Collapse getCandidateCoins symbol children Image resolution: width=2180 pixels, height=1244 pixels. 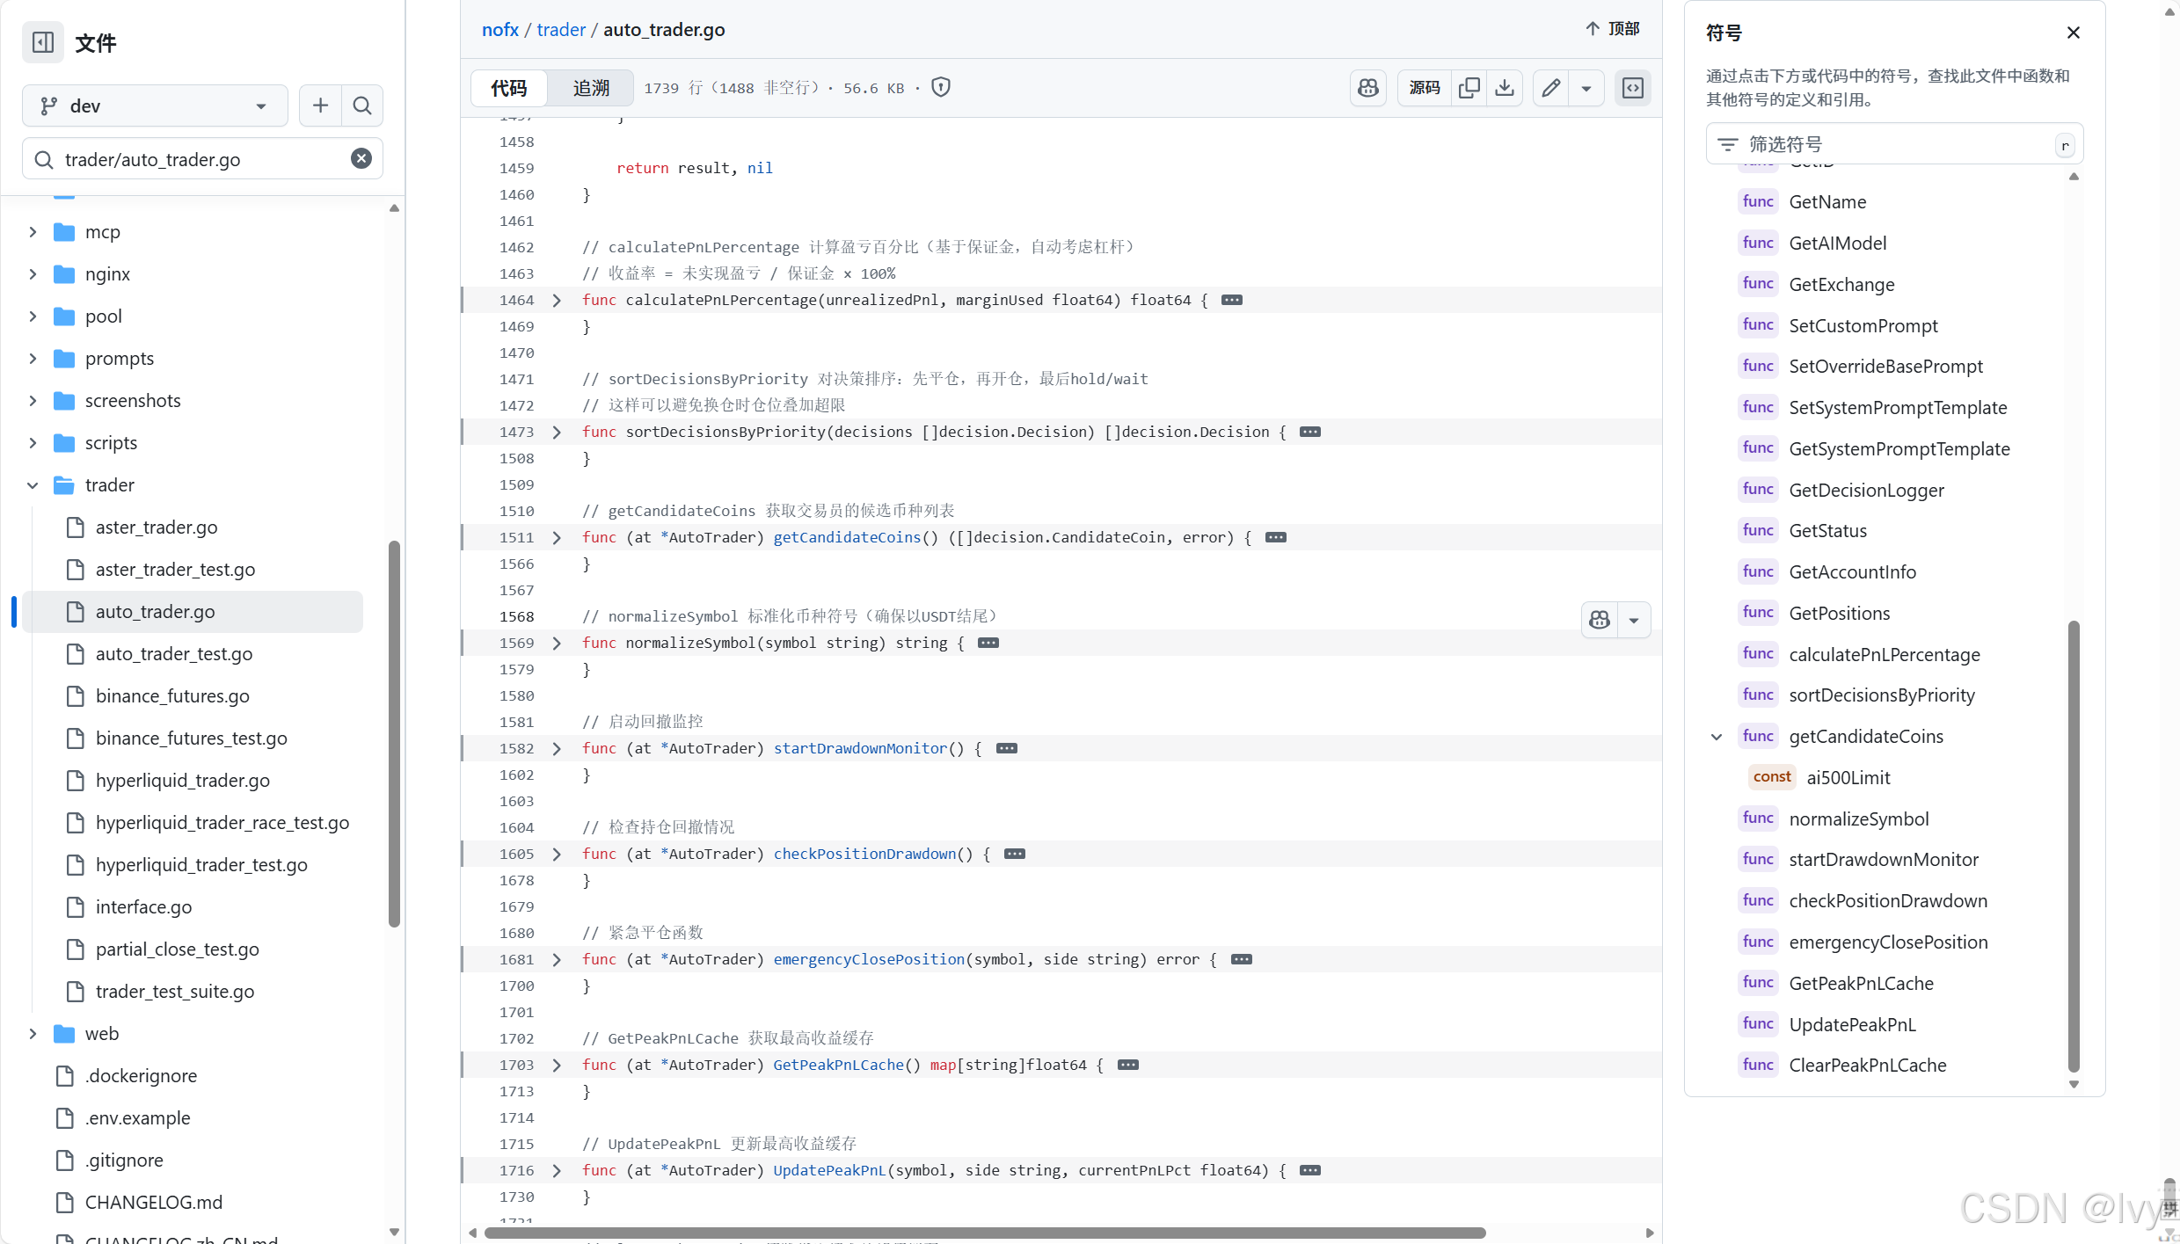(x=1716, y=737)
